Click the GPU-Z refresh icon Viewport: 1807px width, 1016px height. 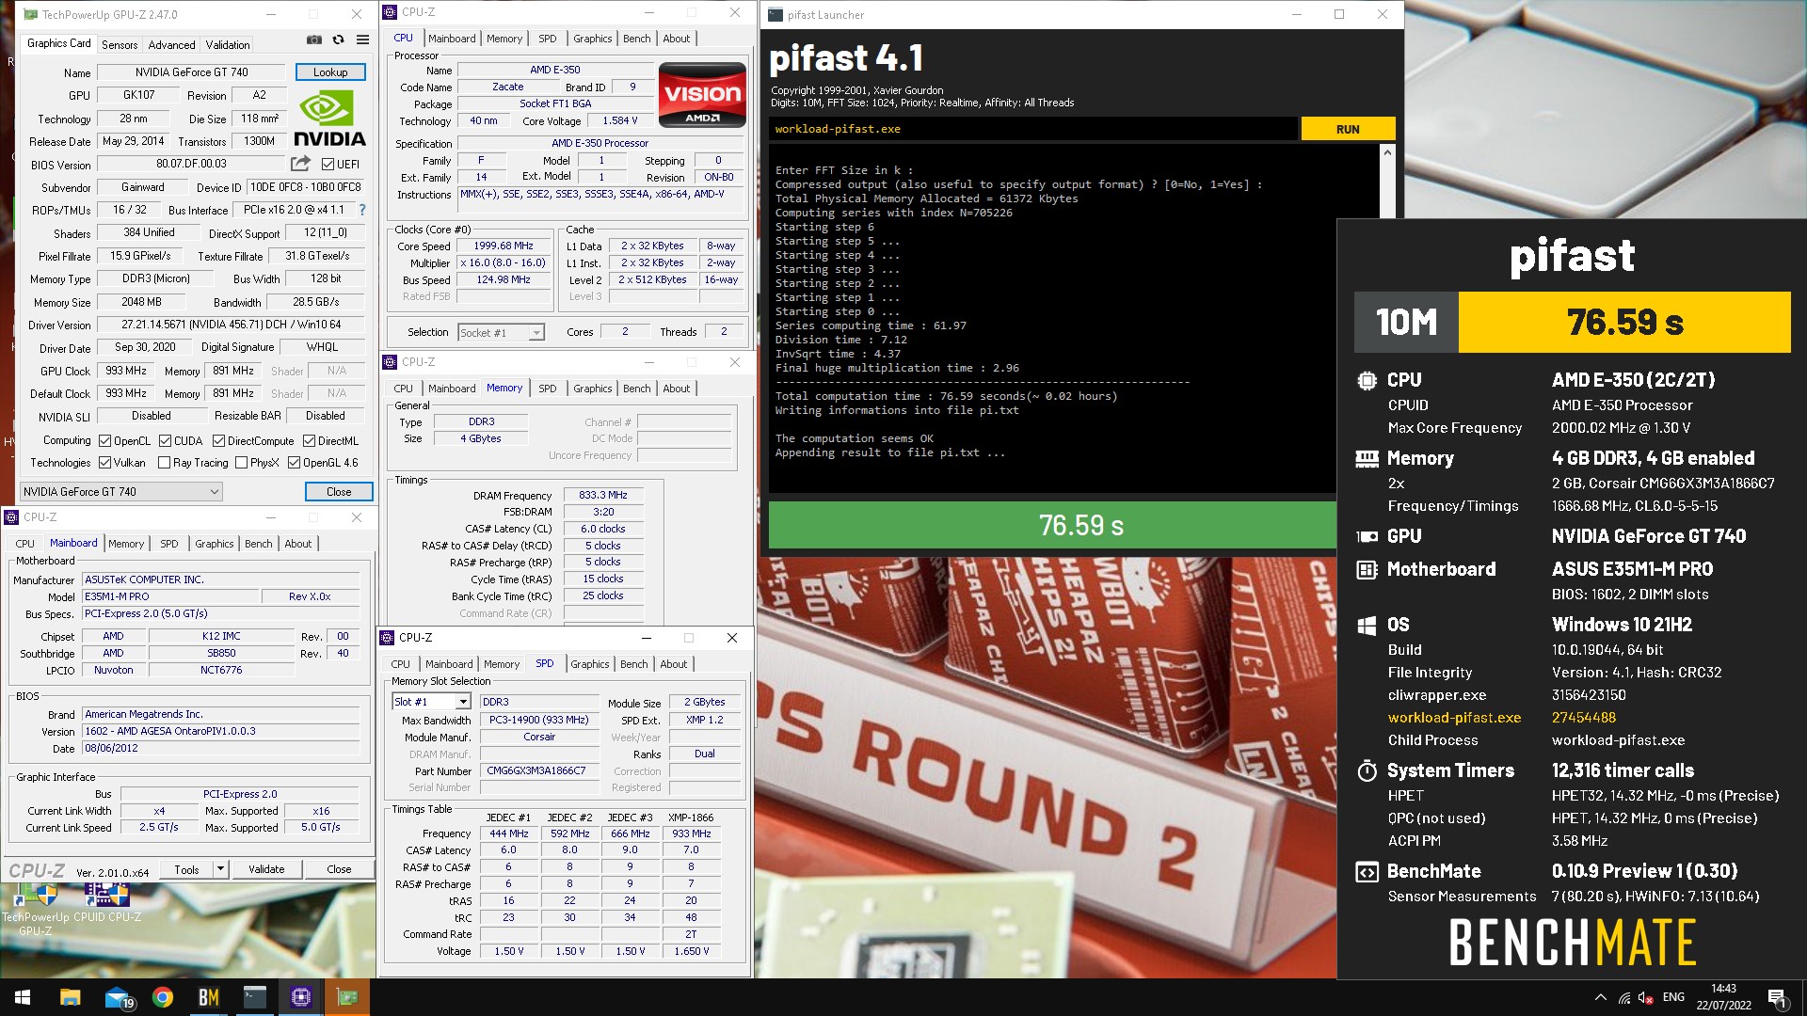coord(338,40)
